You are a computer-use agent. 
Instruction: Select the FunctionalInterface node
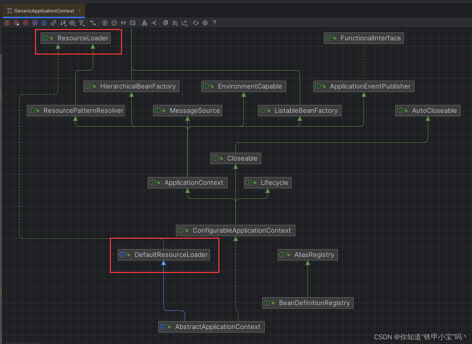click(364, 38)
